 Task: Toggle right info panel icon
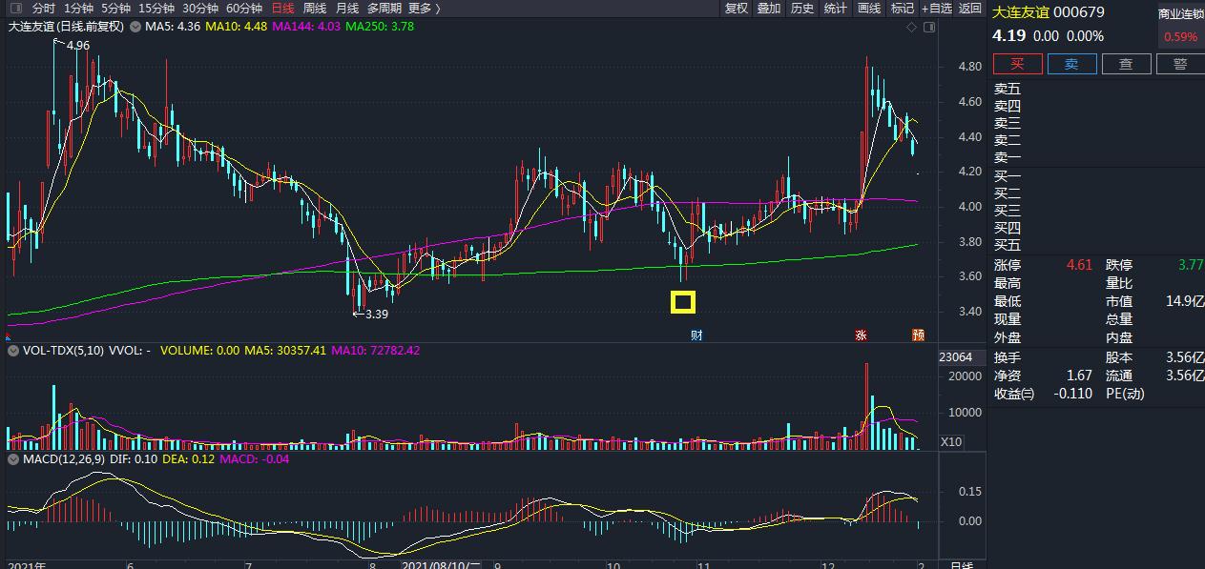point(928,27)
